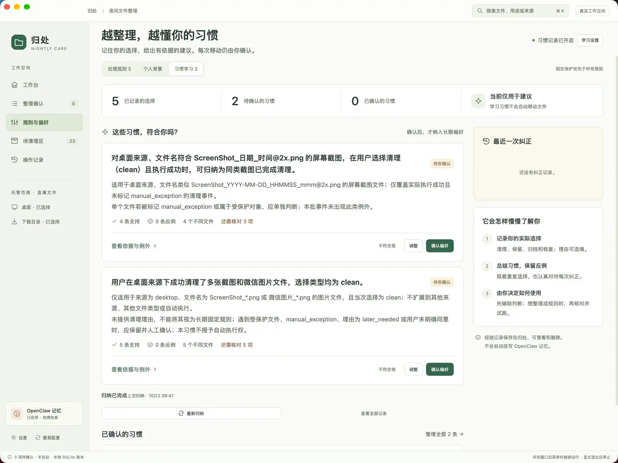The height and width of the screenshot is (463, 618).
Task: Open 待清理区 archive box icon
Action: pos(14,141)
